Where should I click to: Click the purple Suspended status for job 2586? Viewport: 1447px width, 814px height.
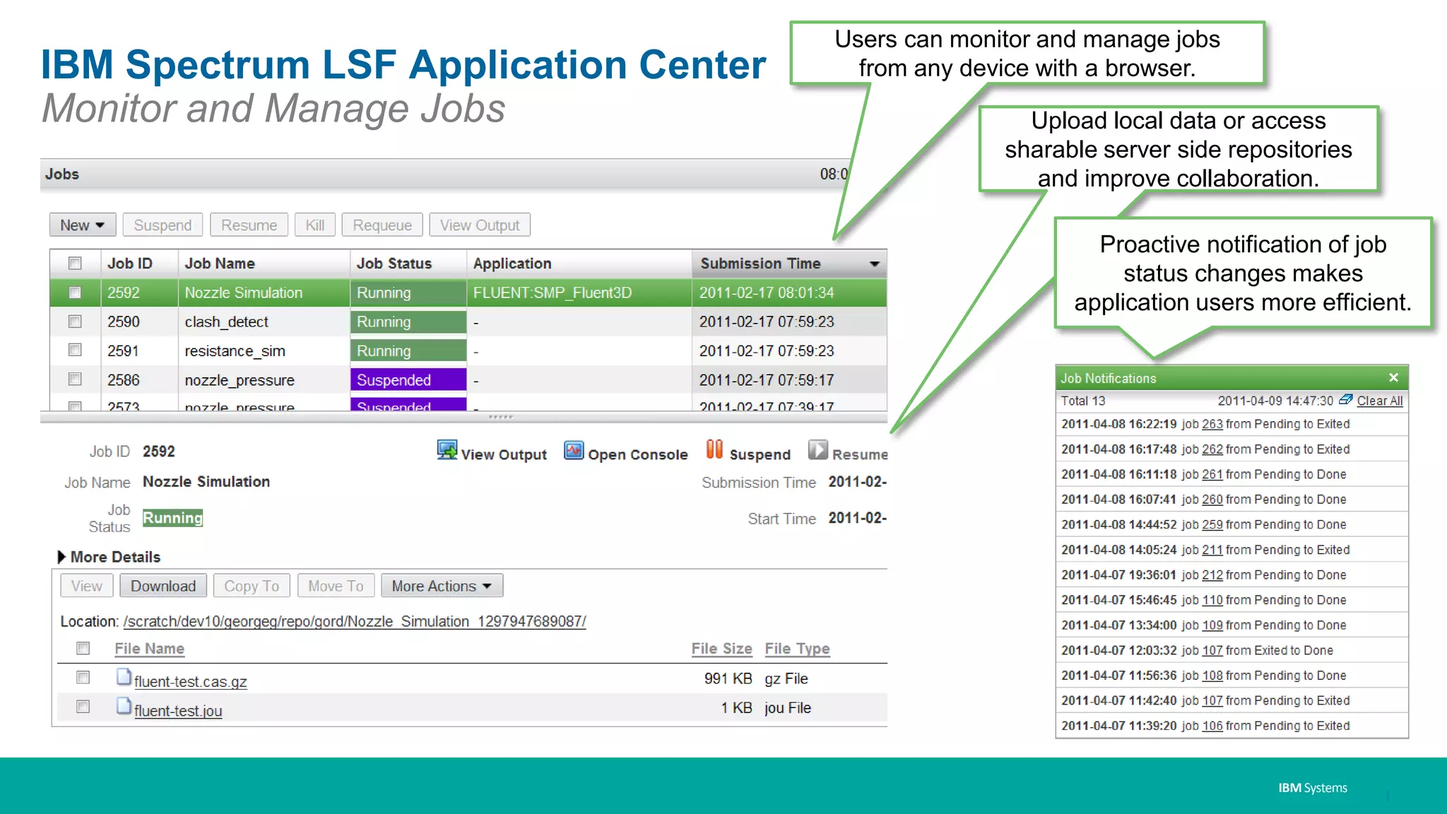coord(408,379)
